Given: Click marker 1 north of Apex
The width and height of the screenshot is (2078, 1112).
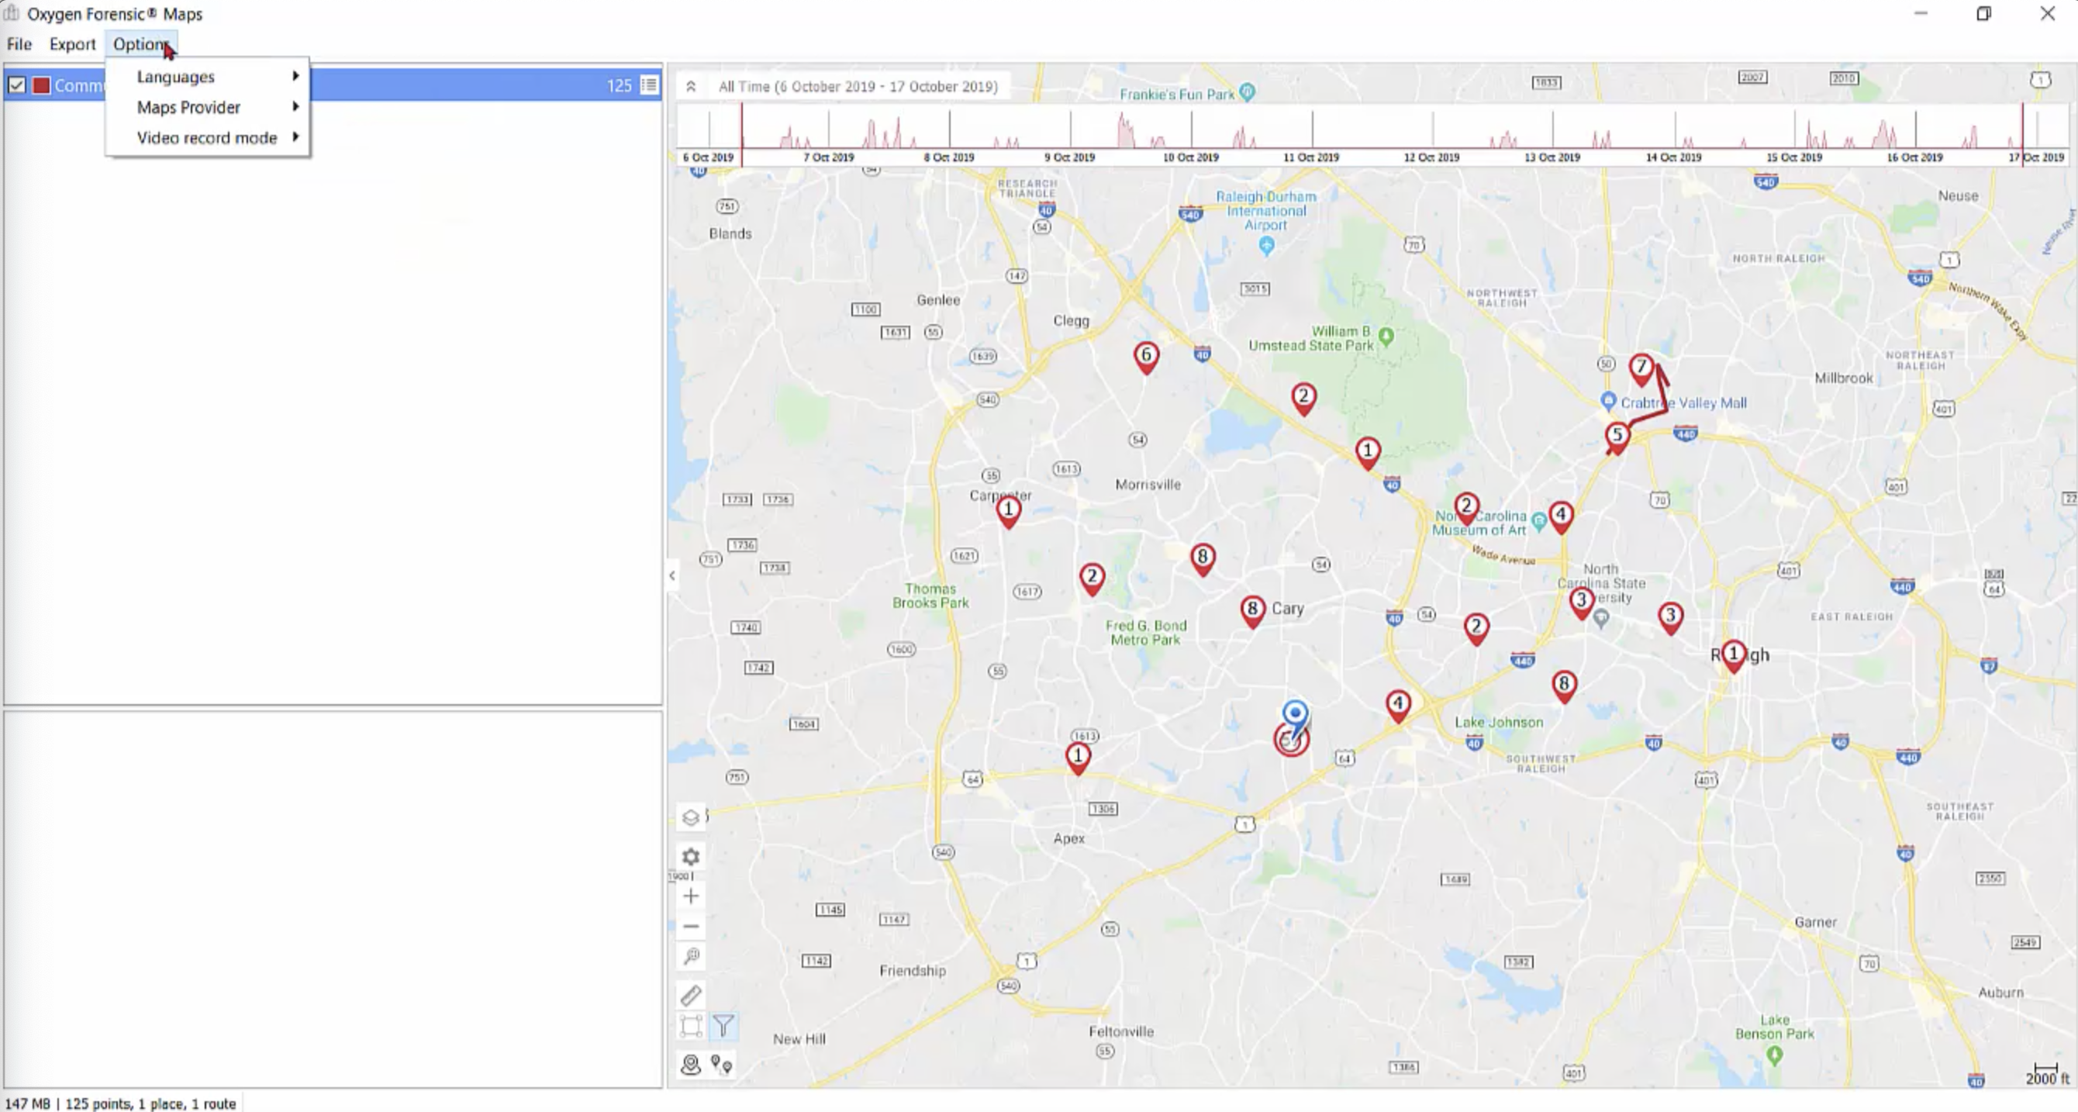Looking at the screenshot, I should (1078, 758).
